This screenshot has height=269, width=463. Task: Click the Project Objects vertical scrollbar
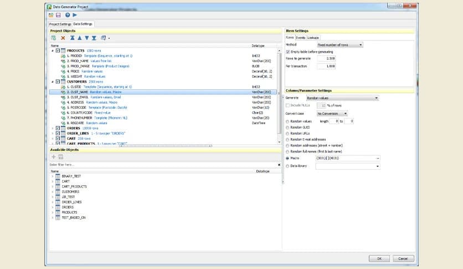click(x=279, y=97)
